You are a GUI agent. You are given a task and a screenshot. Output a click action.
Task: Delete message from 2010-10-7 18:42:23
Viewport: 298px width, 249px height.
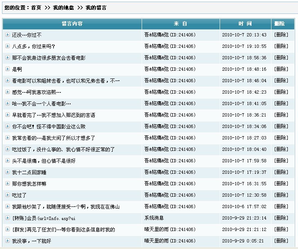click(x=281, y=92)
